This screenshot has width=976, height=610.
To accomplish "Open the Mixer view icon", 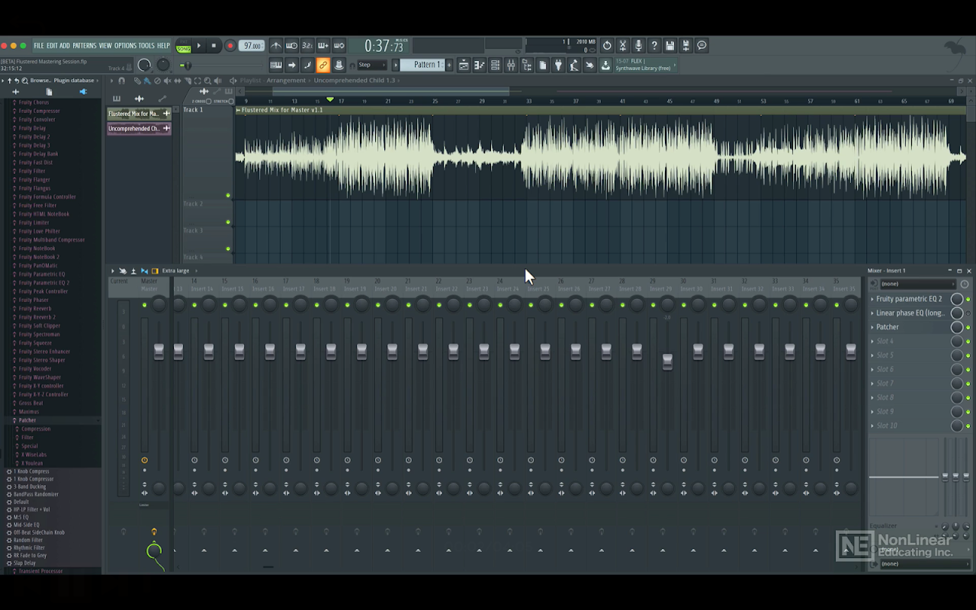I will [511, 66].
